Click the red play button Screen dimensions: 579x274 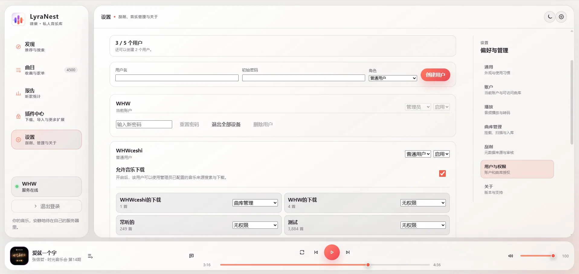[x=332, y=252]
